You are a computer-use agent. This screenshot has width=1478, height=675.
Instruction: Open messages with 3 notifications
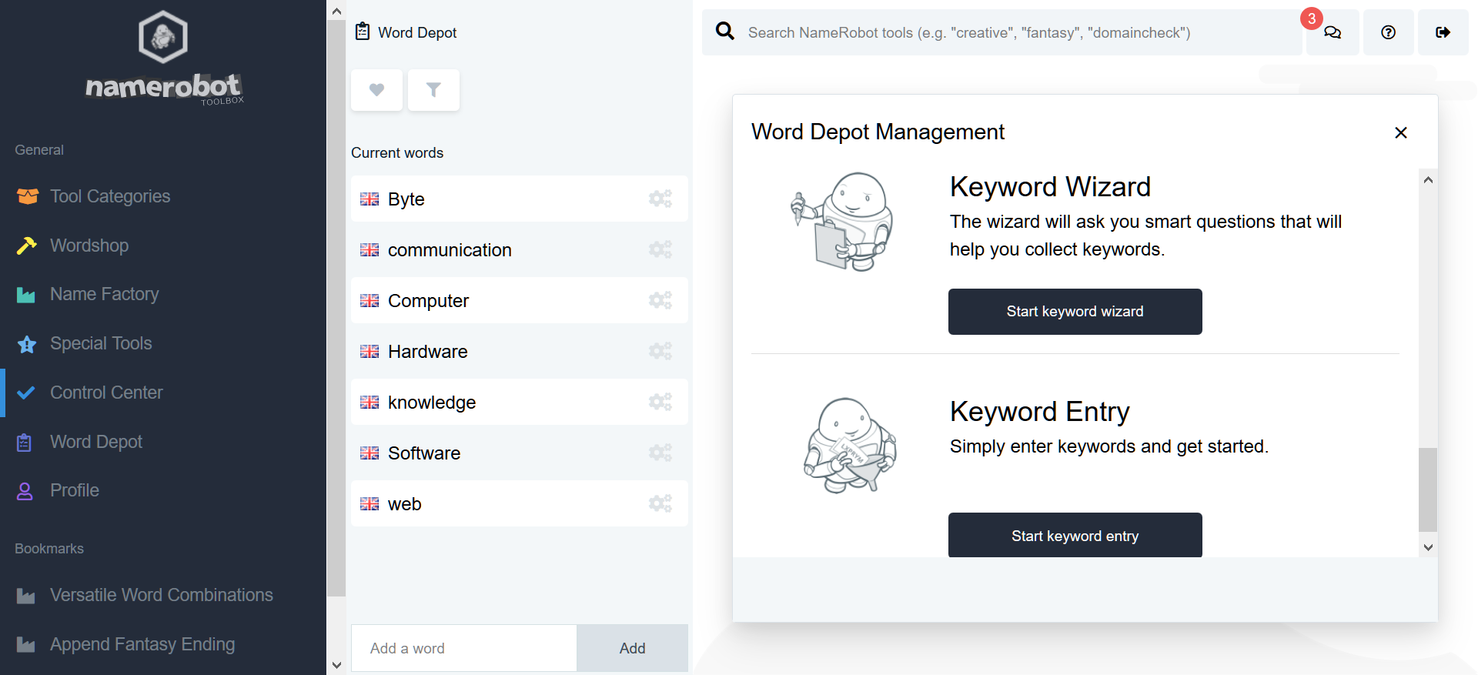click(x=1332, y=32)
